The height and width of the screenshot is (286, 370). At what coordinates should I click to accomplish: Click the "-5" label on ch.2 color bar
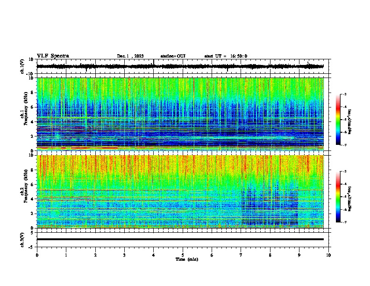pyautogui.click(x=345, y=197)
